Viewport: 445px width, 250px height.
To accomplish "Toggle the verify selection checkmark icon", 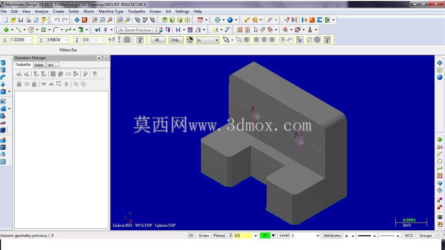I will point(300,40).
